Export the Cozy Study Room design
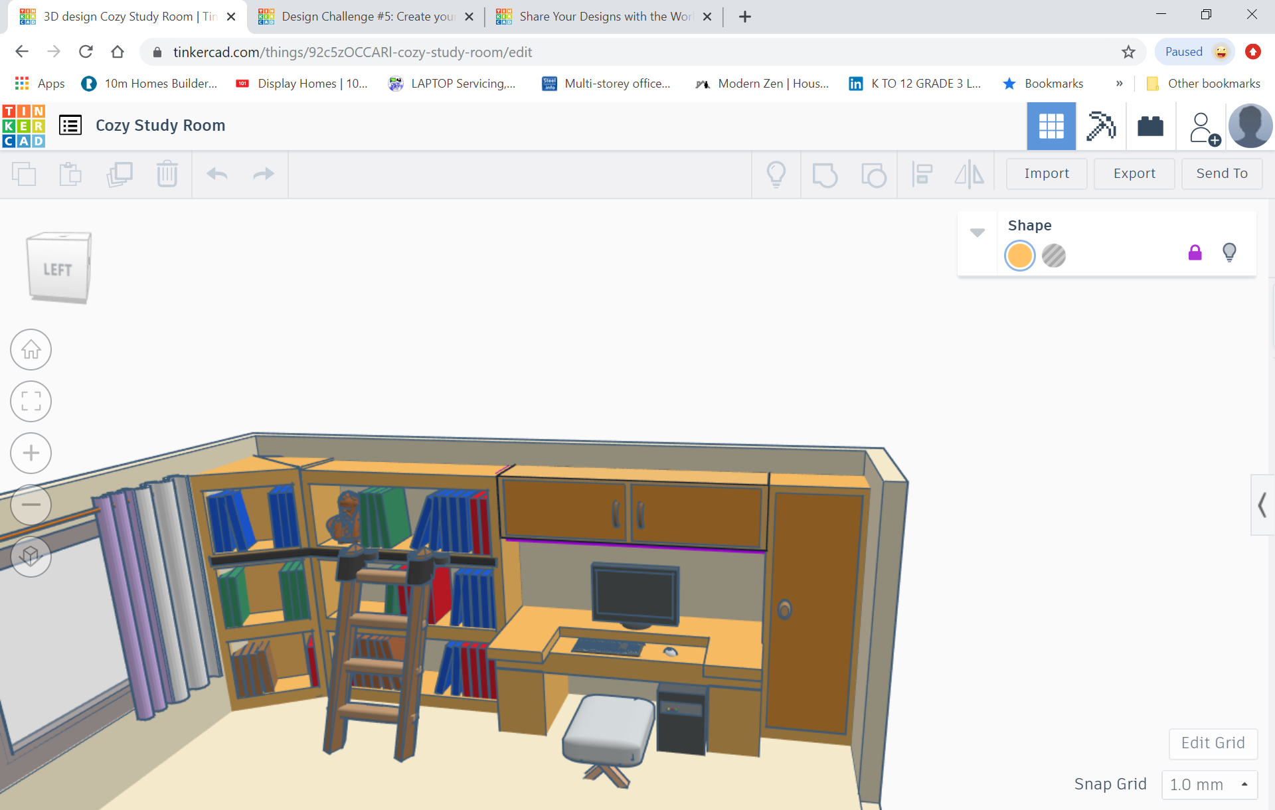Screen dimensions: 1275x810 tap(1134, 173)
